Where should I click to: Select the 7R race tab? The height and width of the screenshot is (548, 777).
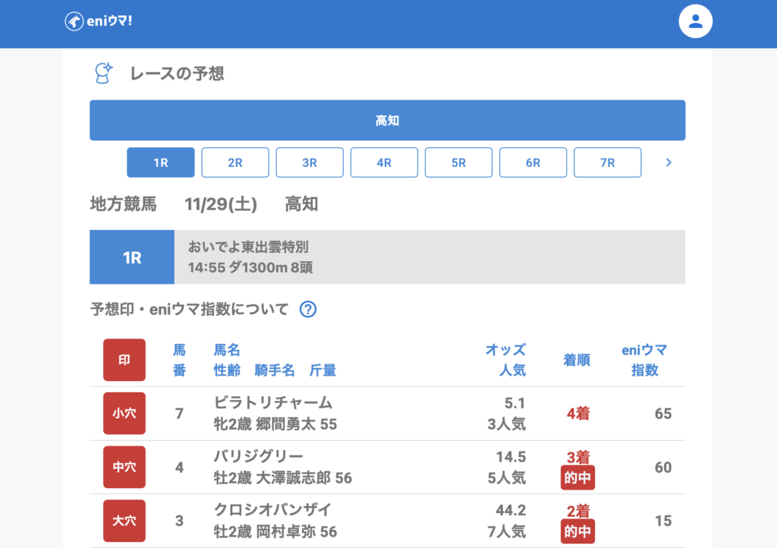click(x=607, y=162)
